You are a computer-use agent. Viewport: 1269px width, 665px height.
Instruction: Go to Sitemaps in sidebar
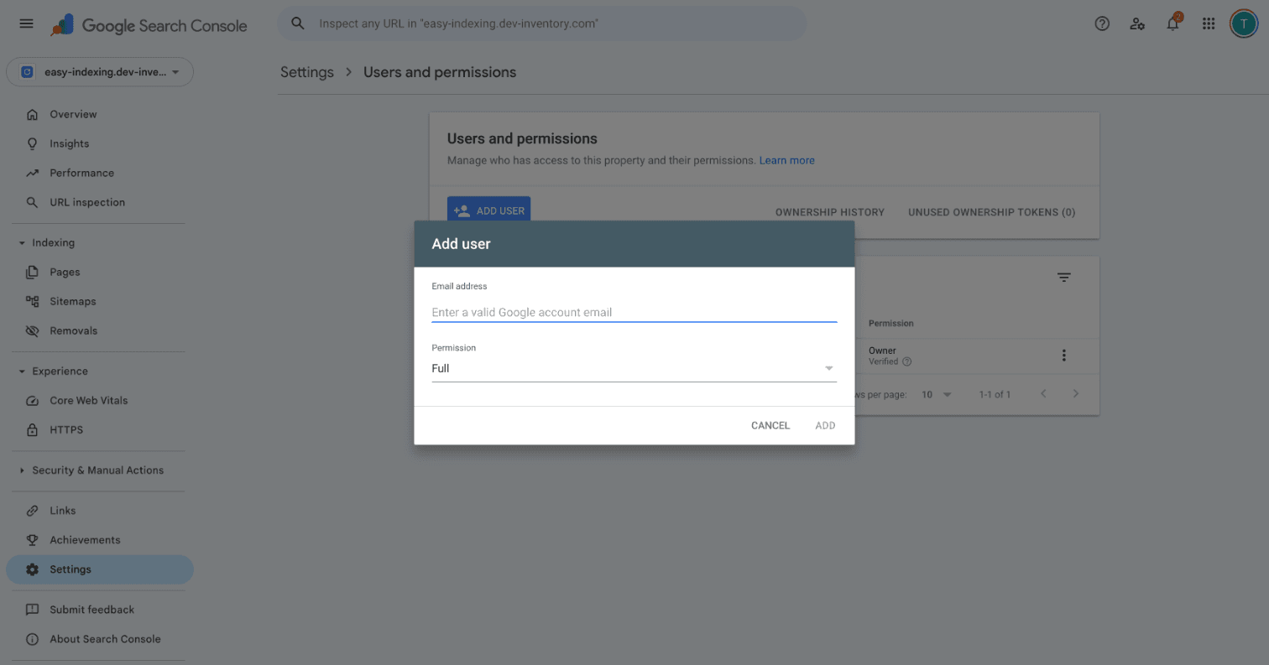72,301
